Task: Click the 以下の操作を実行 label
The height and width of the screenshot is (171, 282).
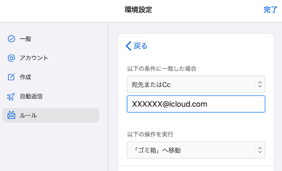Action: pos(150,134)
